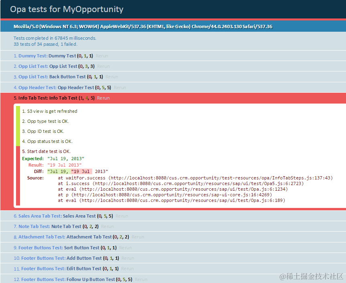Rerun the Sales Area Test

122,216
